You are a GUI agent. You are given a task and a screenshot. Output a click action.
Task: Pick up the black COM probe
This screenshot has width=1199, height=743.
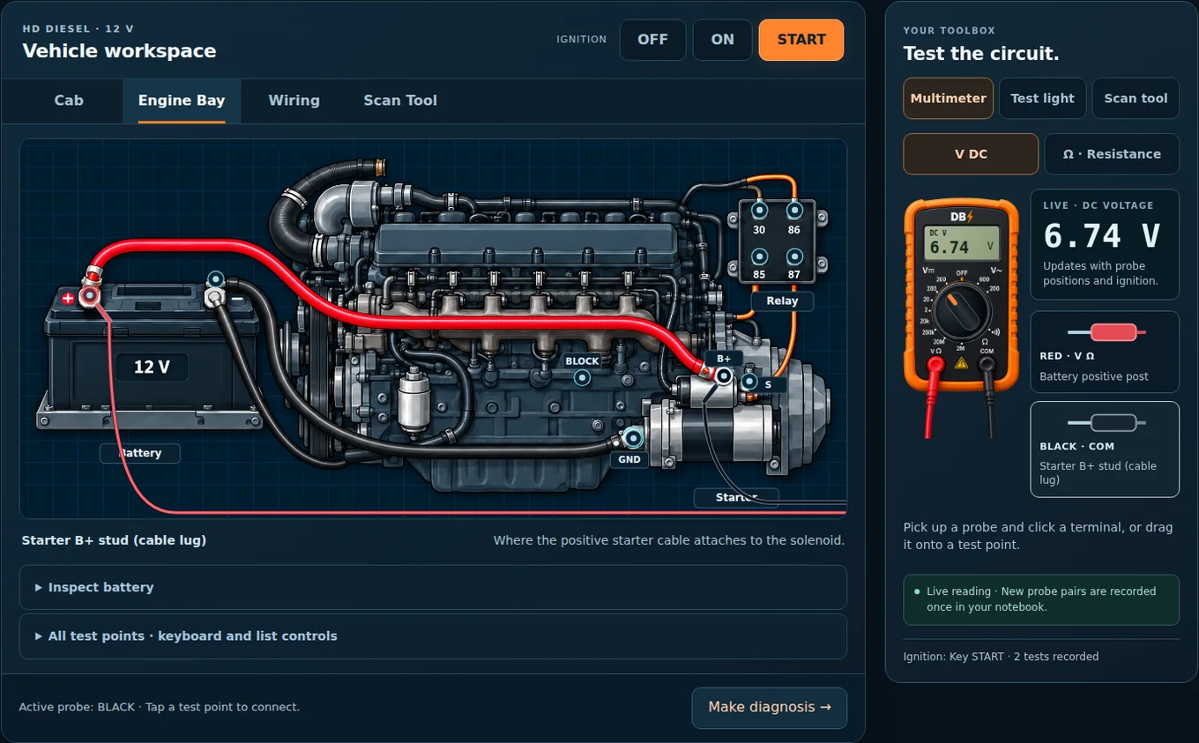tap(1105, 450)
